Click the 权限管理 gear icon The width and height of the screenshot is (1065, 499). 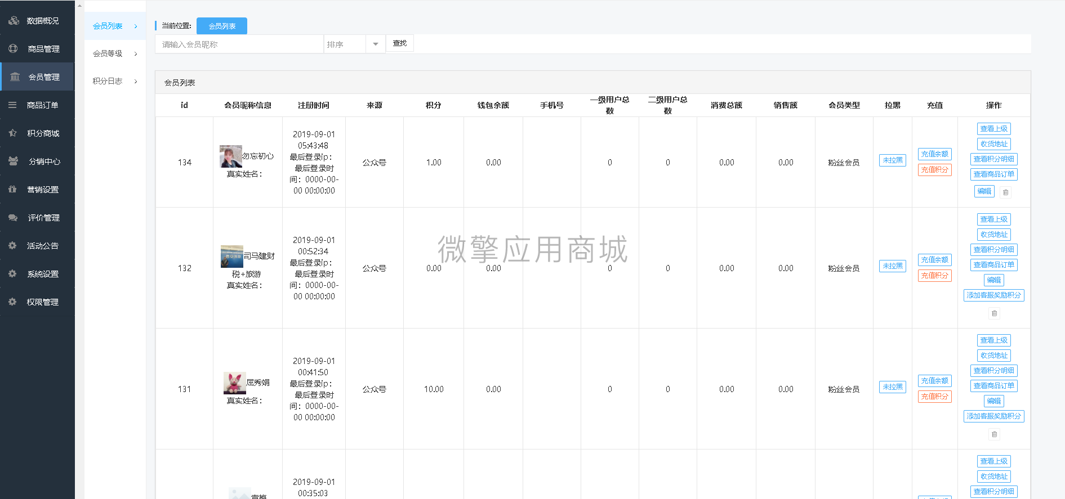[12, 302]
